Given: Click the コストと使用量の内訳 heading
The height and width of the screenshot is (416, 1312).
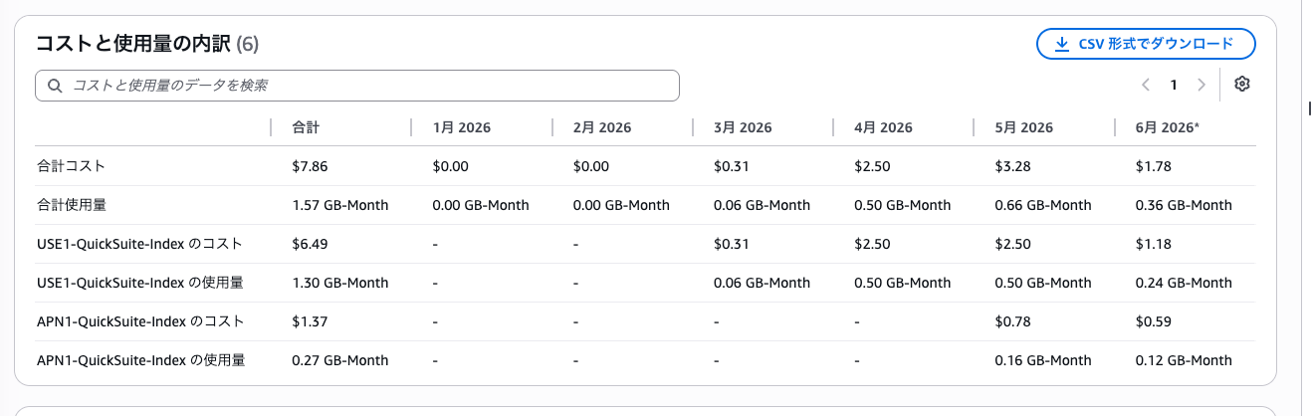Looking at the screenshot, I should point(133,44).
